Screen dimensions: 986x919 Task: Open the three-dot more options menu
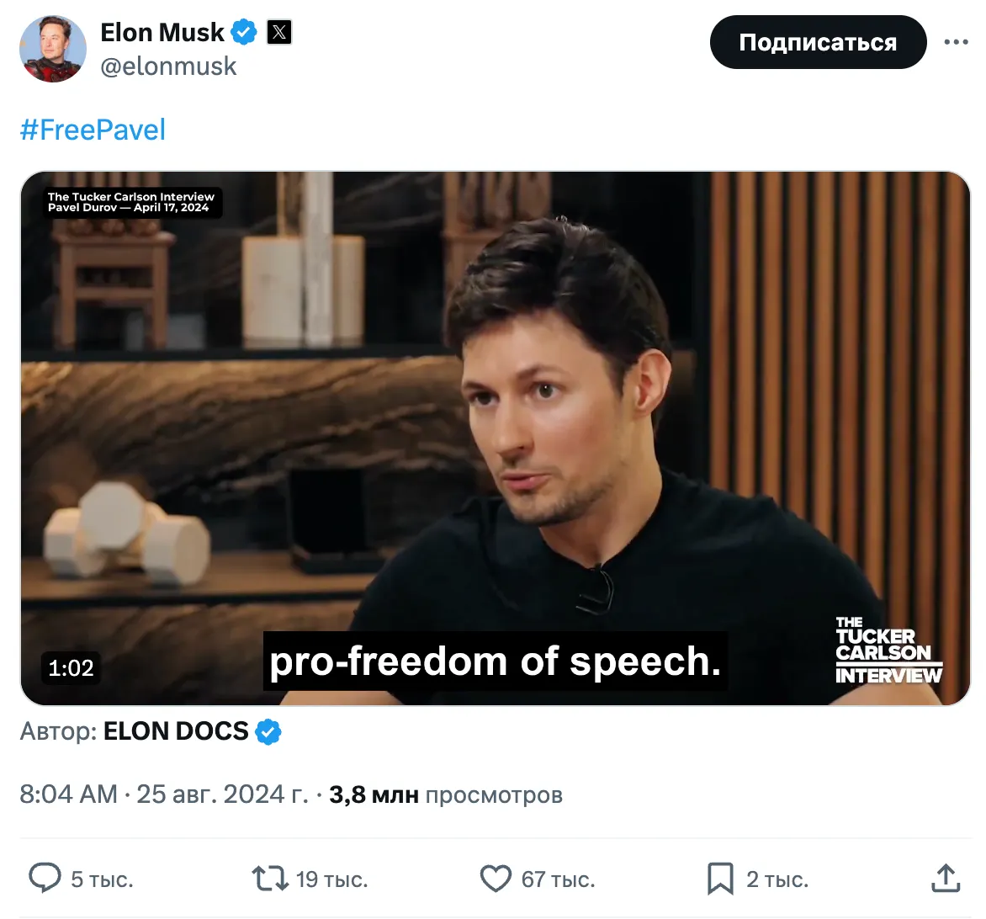(956, 42)
